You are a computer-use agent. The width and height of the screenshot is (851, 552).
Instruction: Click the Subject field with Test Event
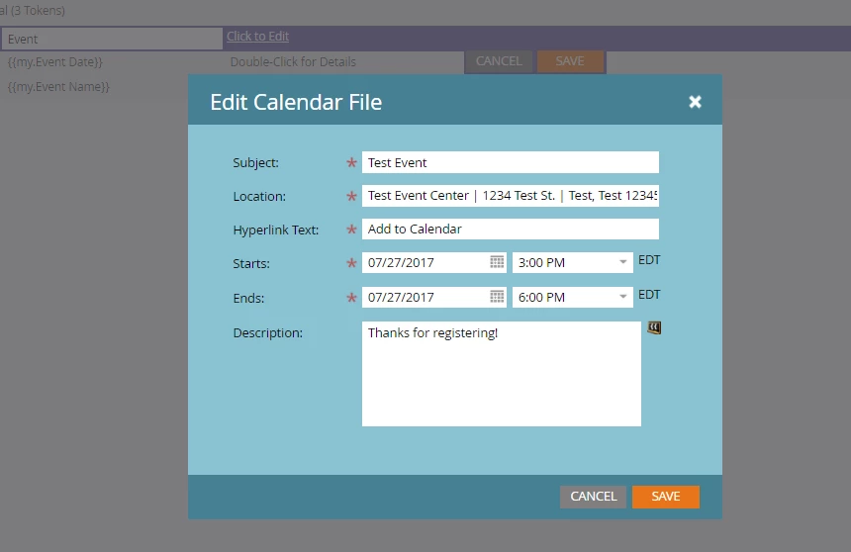[511, 162]
